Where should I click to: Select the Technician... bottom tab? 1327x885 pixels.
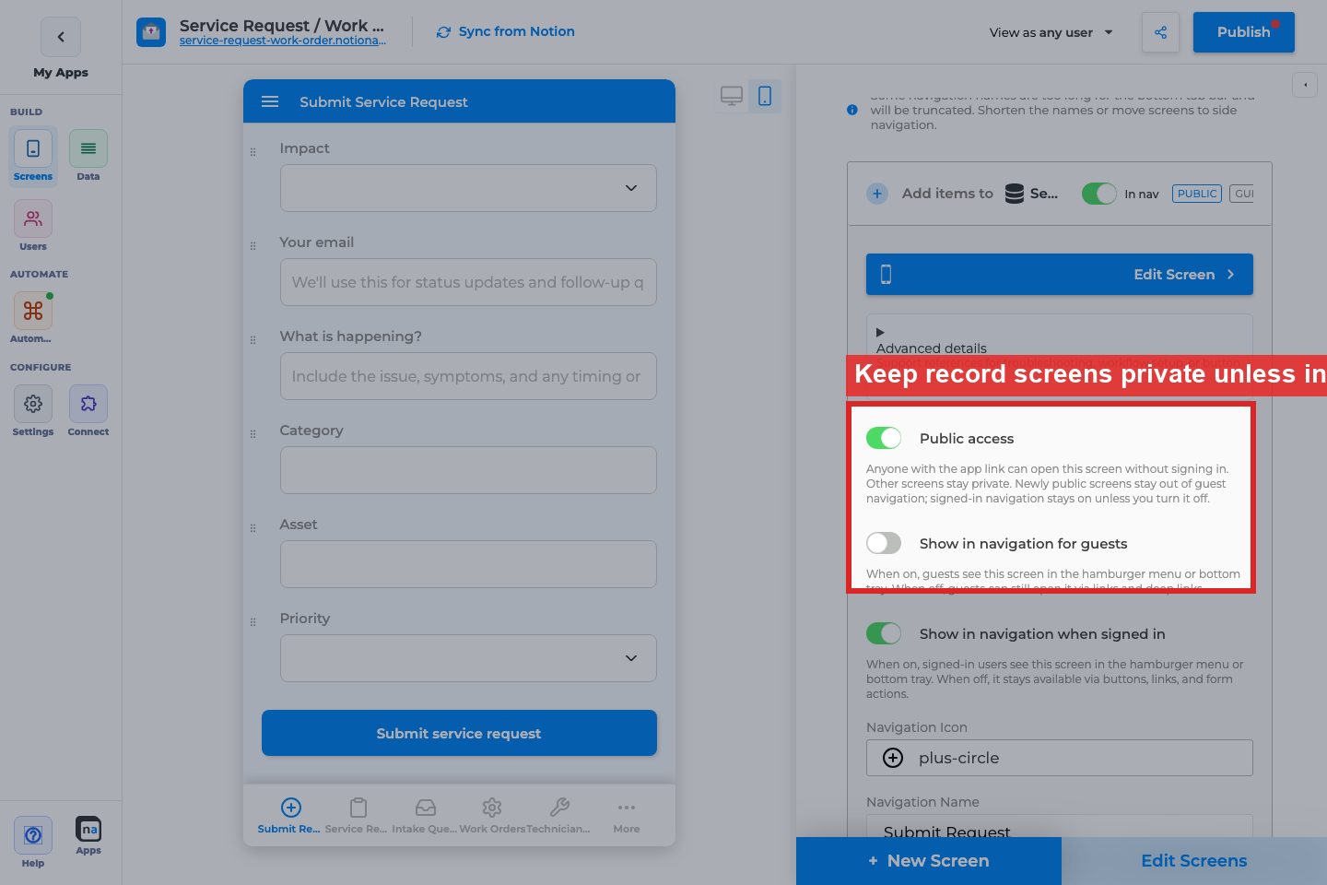tap(558, 816)
